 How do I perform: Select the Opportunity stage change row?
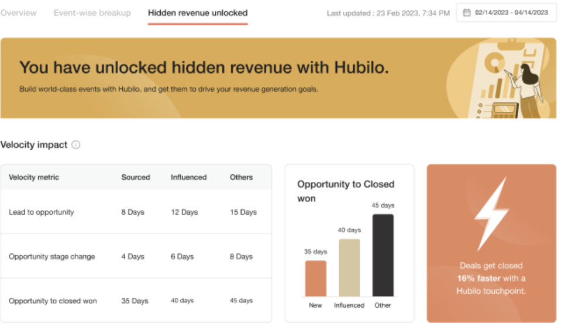pyautogui.click(x=136, y=256)
